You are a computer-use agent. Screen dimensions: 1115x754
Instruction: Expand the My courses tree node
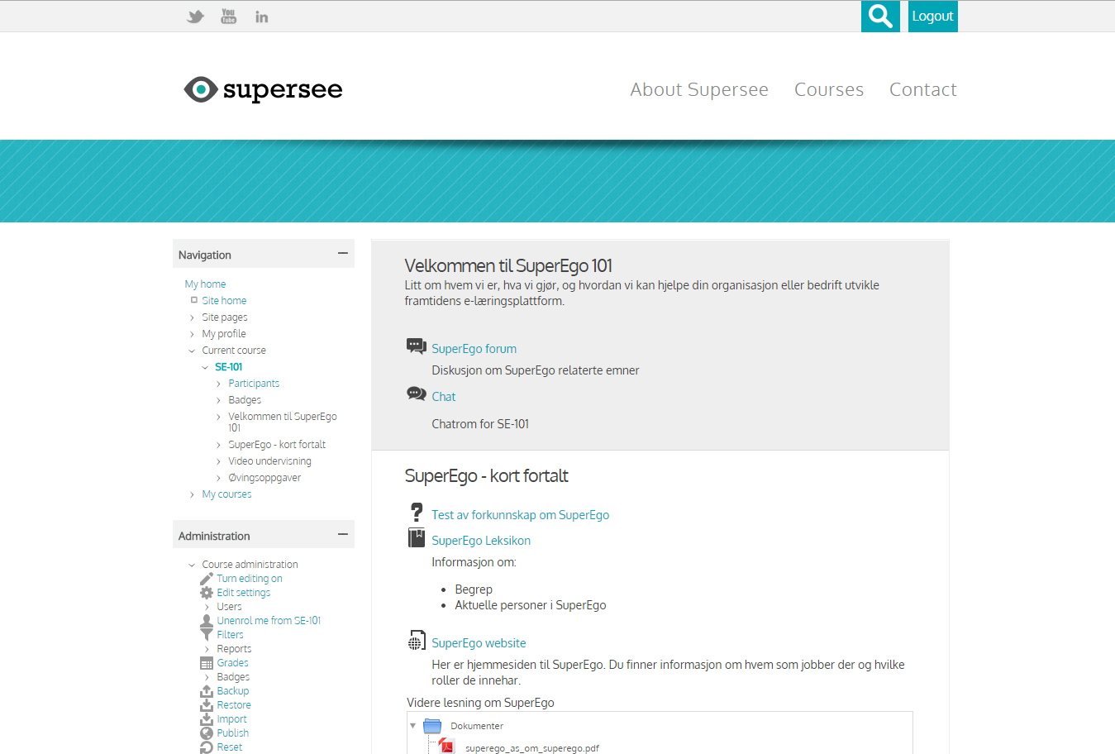193,494
